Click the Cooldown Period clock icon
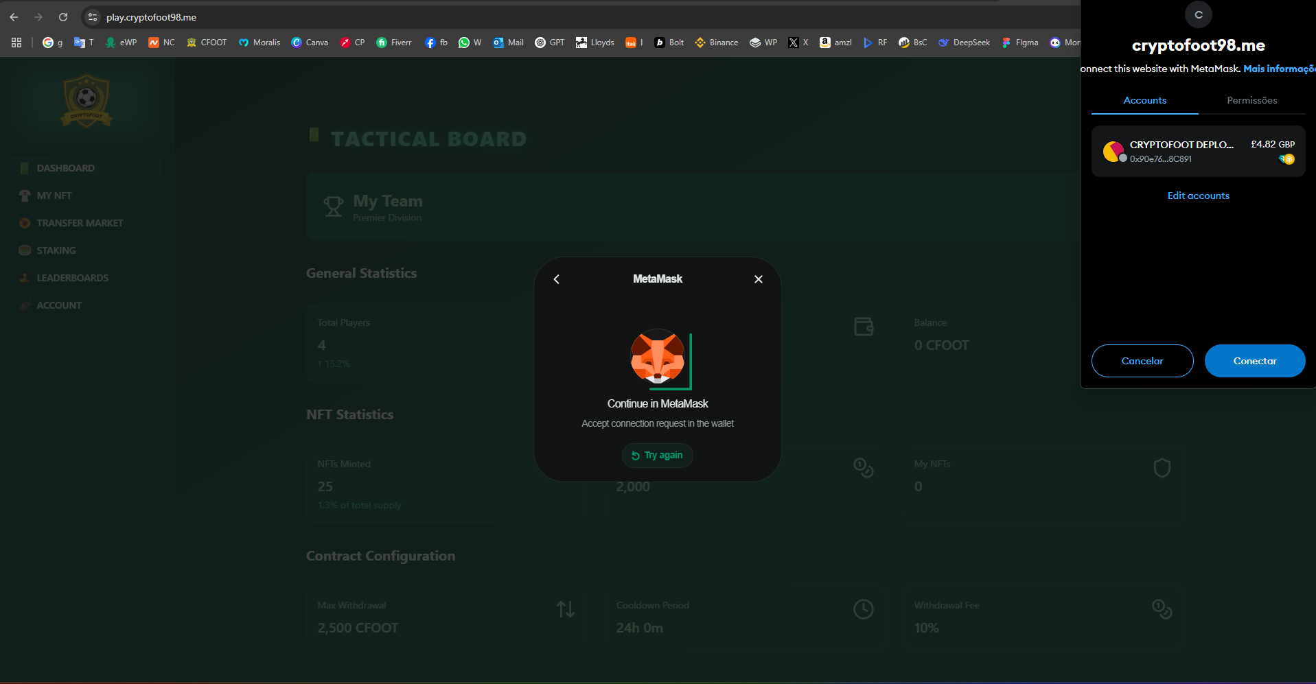The width and height of the screenshot is (1316, 684). coord(864,609)
